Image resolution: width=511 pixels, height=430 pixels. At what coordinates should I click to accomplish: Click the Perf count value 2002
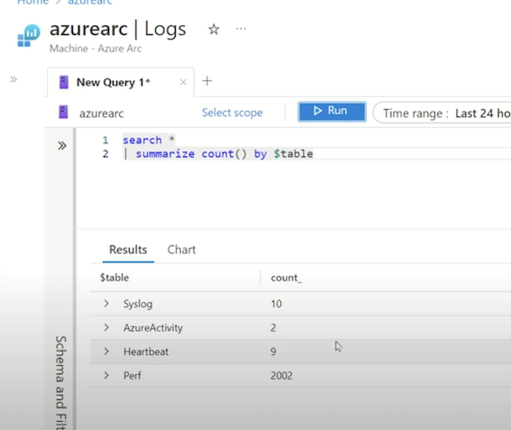click(281, 376)
